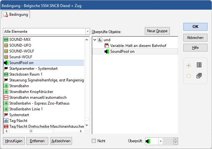212x149 pixels.
Task: Click flag icon next to Startparameter - Systemstart
Action: pyautogui.click(x=6, y=69)
